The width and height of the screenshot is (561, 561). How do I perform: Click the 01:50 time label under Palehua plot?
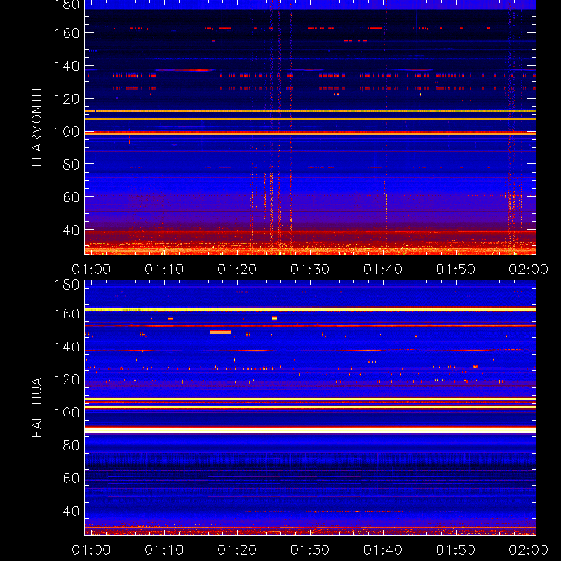pyautogui.click(x=455, y=550)
